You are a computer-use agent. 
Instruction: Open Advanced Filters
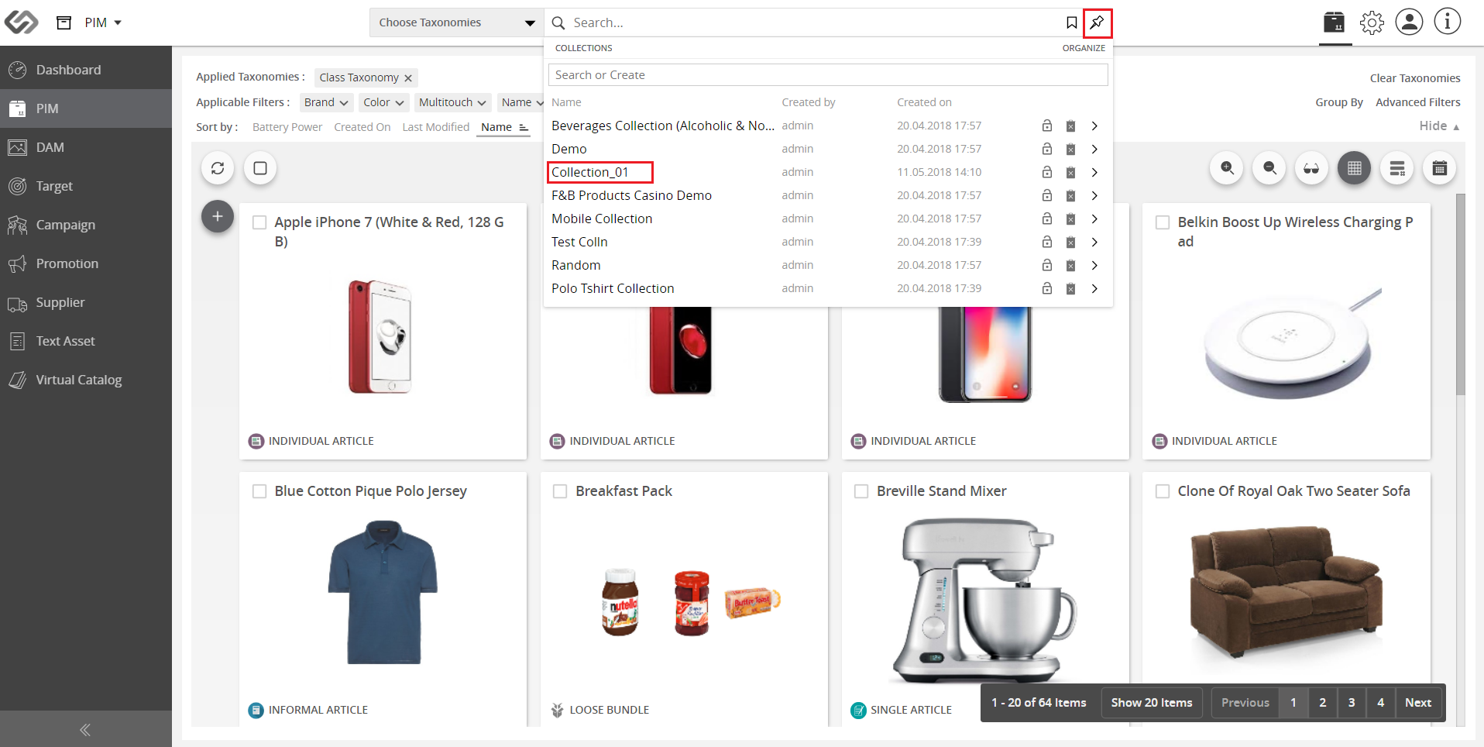coord(1418,102)
